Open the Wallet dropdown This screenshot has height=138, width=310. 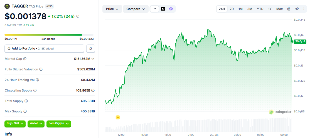36,124
